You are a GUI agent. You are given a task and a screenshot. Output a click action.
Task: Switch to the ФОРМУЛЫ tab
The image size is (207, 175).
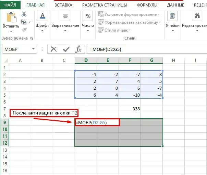point(147,5)
